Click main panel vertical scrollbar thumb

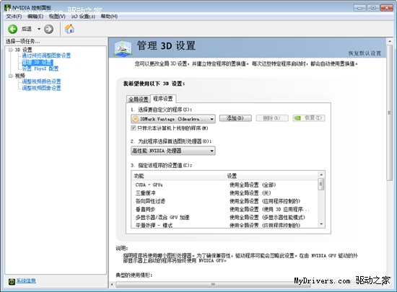[x=390, y=112]
